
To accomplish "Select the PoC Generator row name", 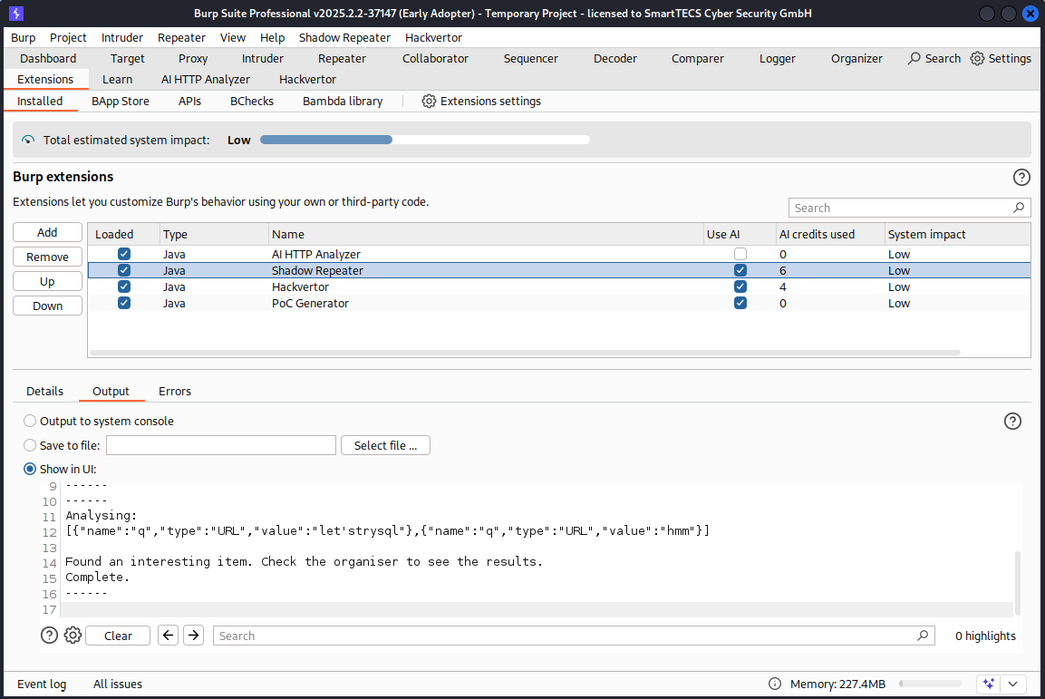I will (x=310, y=303).
